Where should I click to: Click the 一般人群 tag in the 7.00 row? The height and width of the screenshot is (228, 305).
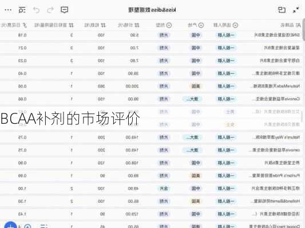(226, 48)
